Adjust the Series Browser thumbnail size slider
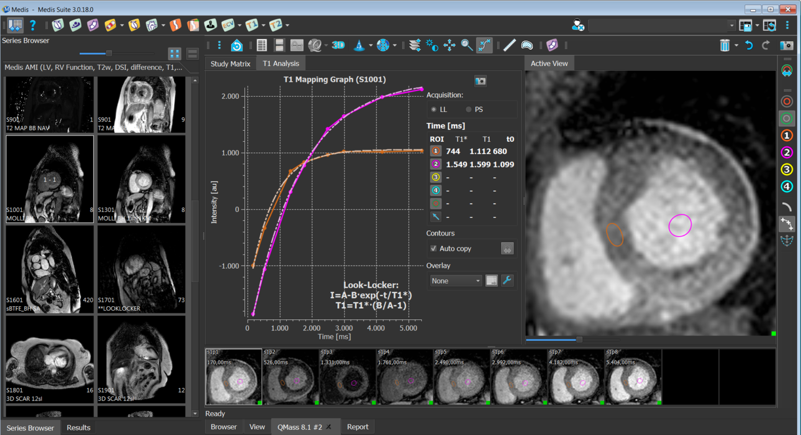 tap(108, 53)
